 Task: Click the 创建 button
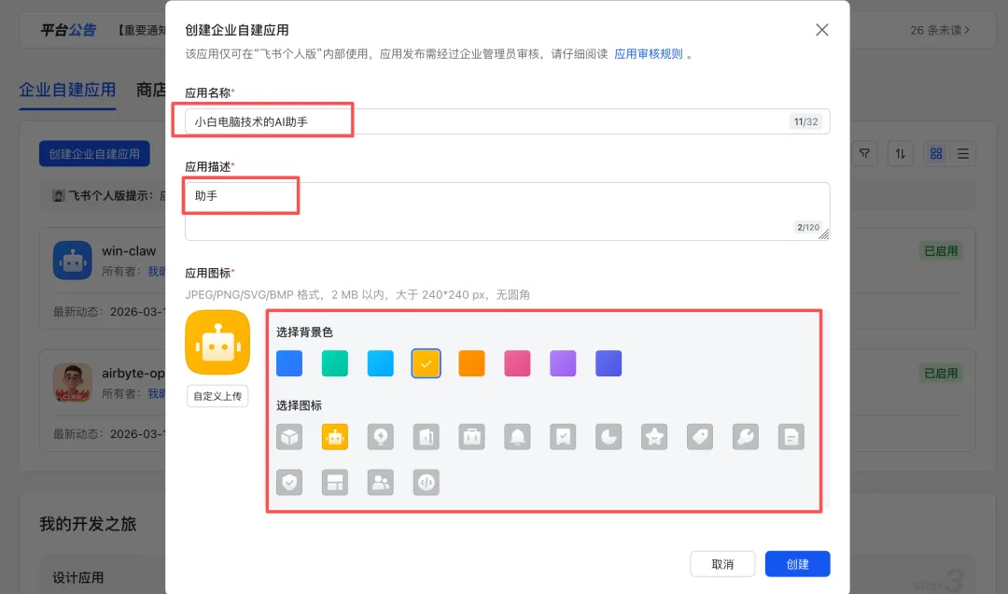(x=797, y=564)
